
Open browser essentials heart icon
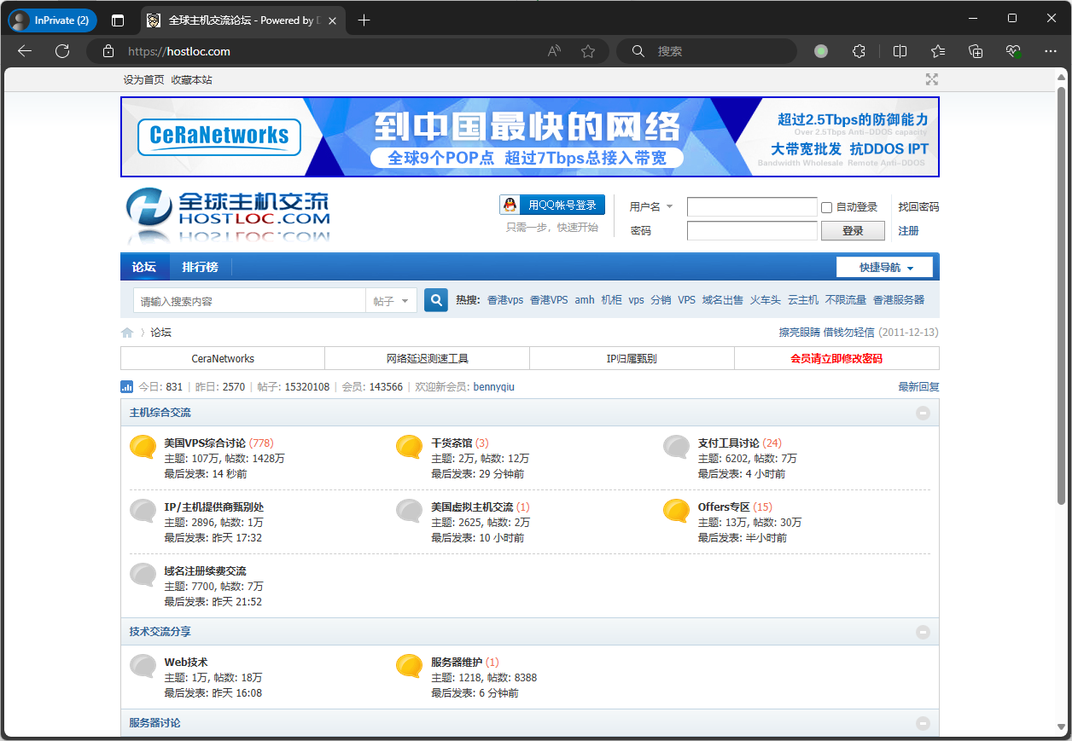point(1014,51)
